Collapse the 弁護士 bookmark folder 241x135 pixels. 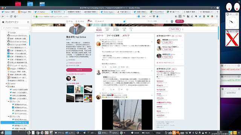click(x=6, y=87)
